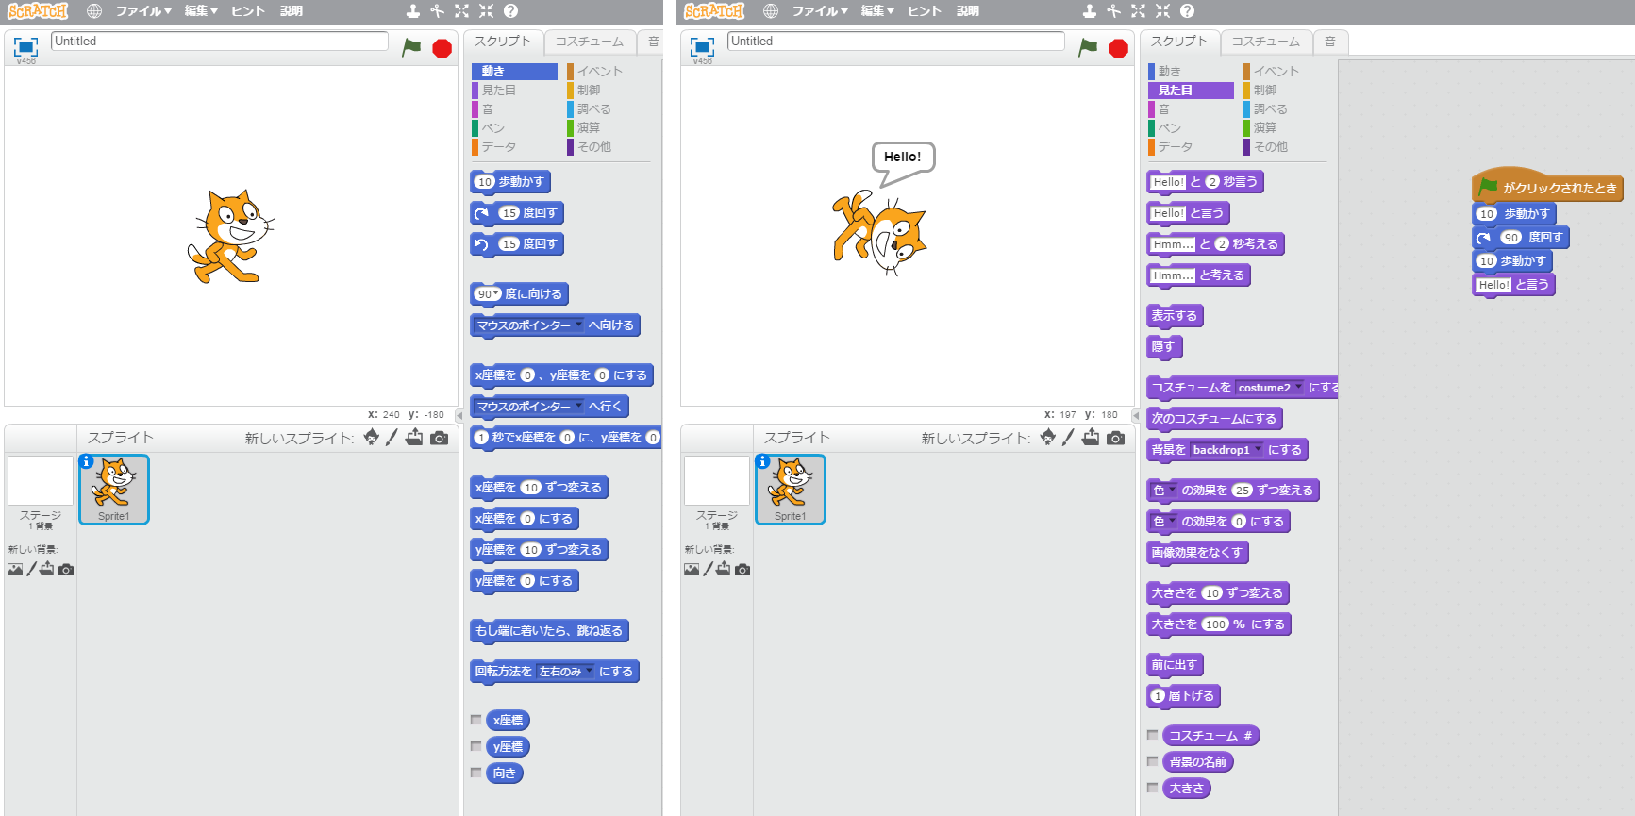Select 制御 category in the right window
The height and width of the screenshot is (816, 1635).
click(1285, 91)
